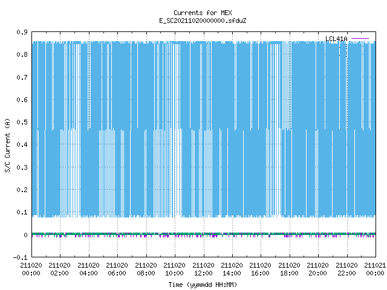The height and width of the screenshot is (290, 387).
Task: Select the file name E_SC20211020000000.sfduZ
Action: [203, 21]
